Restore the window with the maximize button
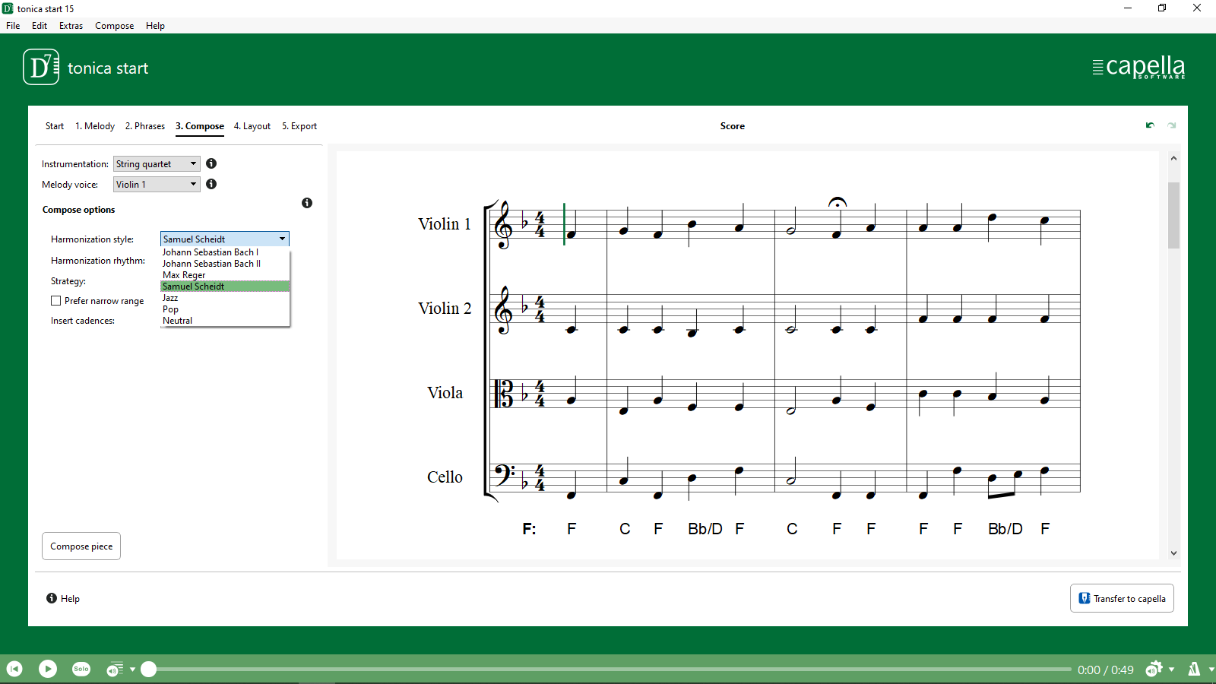This screenshot has height=684, width=1216. [x=1162, y=8]
